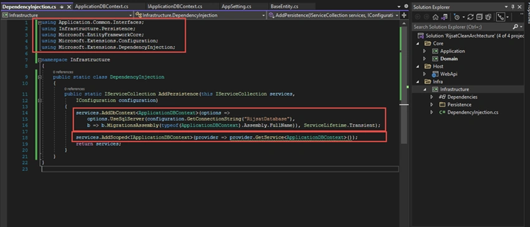Collapse the Infra solution folder
This screenshot has height=227, width=530.
[417, 82]
